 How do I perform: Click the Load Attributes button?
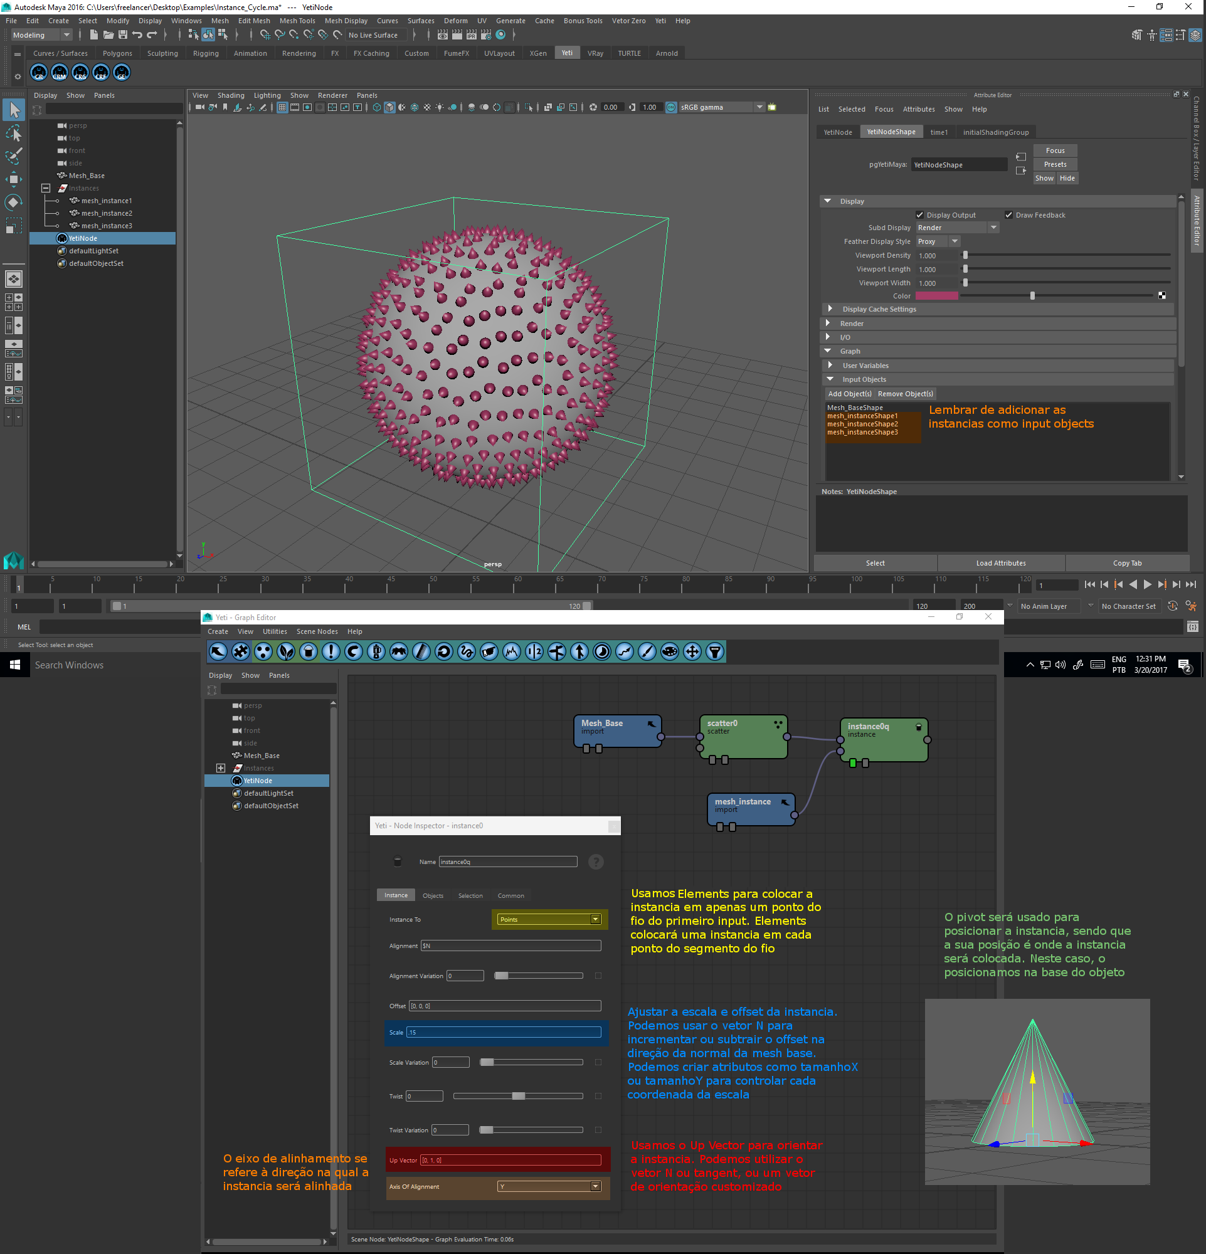click(1001, 563)
